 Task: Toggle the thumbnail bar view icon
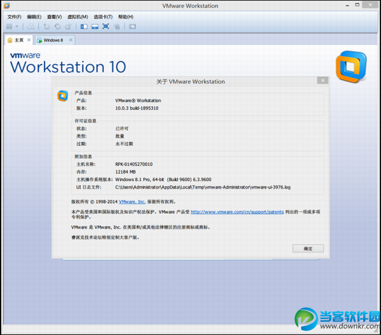(x=95, y=27)
